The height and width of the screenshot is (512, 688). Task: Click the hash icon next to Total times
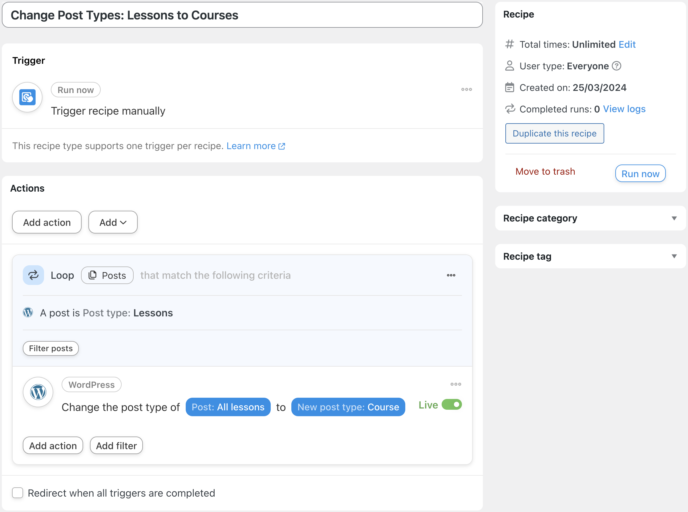coord(509,44)
